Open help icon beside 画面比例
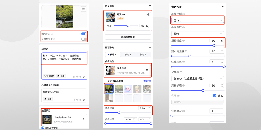The height and width of the screenshot is (130, 261). (x=183, y=14)
